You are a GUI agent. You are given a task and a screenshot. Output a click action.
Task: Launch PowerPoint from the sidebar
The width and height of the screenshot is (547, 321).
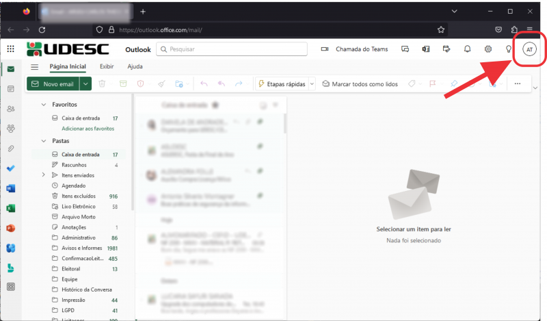10,228
